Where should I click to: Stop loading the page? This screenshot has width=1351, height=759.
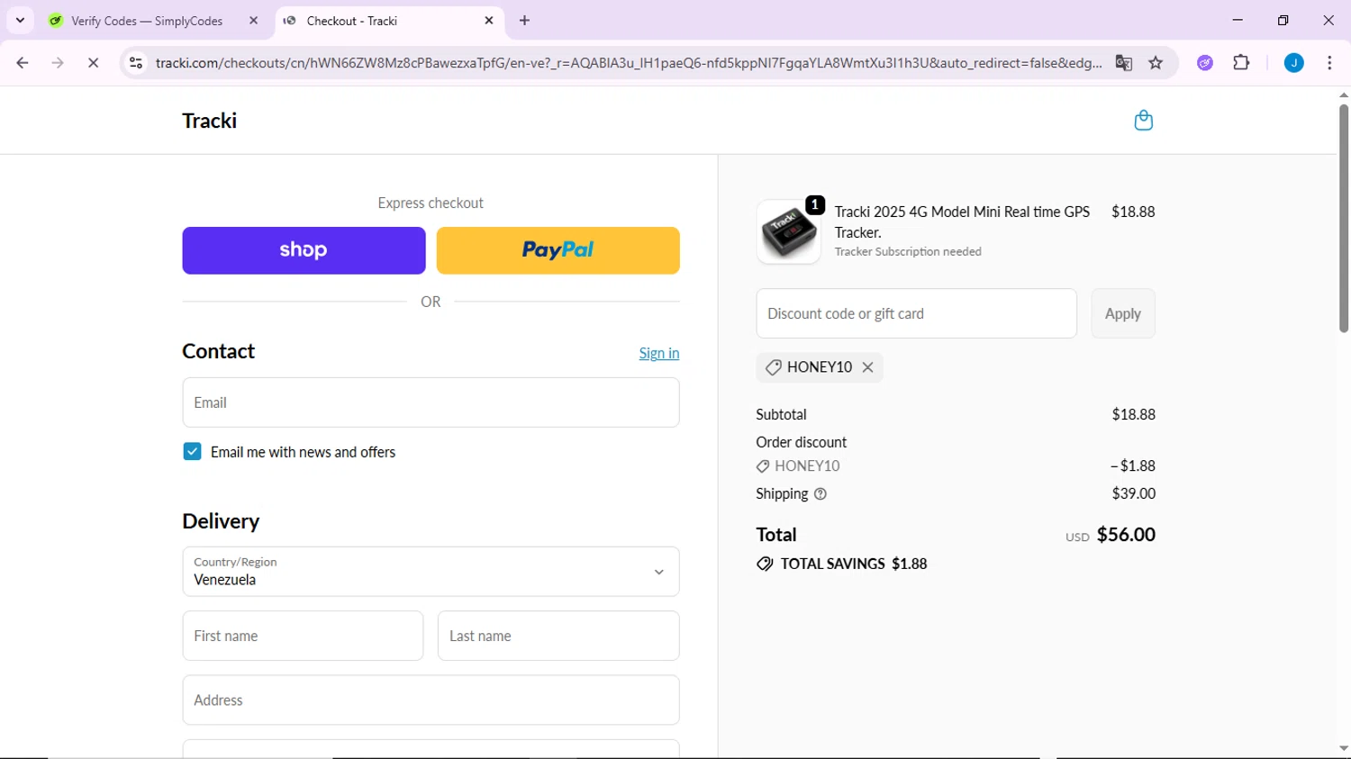point(93,63)
